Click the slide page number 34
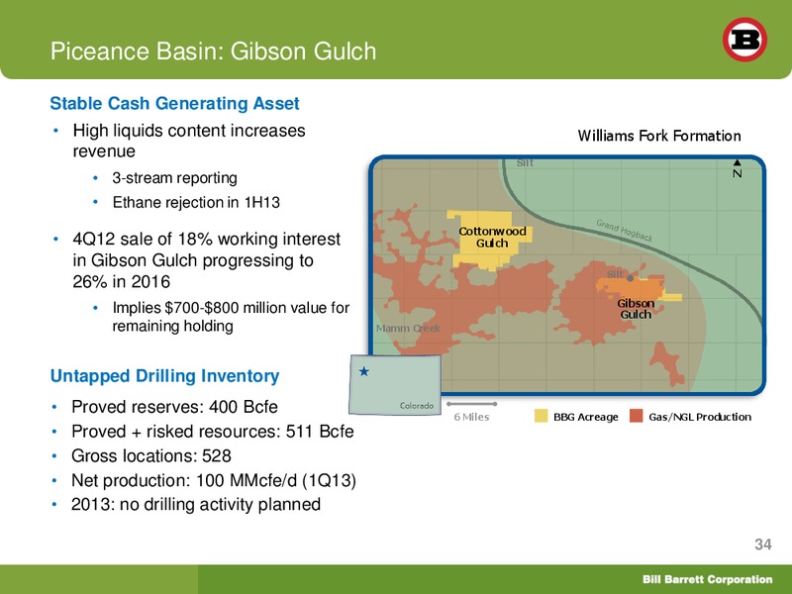This screenshot has height=594, width=792. click(x=762, y=544)
